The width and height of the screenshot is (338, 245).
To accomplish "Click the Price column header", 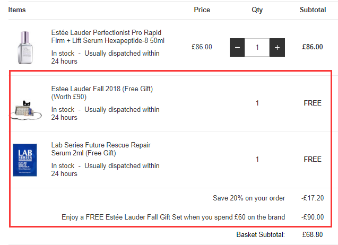I will 202,10.
